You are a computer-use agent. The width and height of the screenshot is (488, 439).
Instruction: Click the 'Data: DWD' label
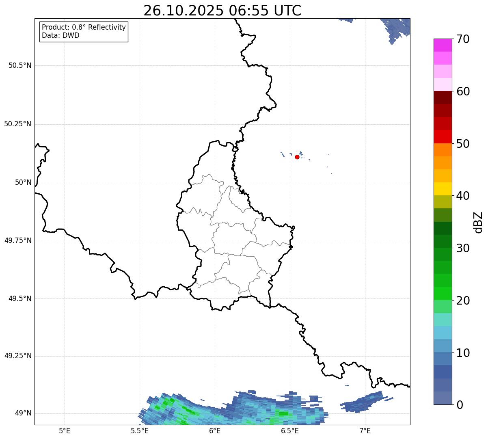pyautogui.click(x=60, y=35)
